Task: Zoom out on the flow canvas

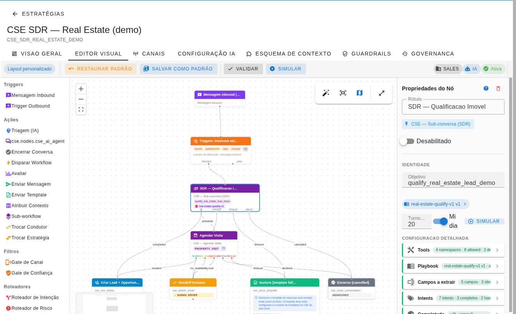Action: pyautogui.click(x=81, y=99)
